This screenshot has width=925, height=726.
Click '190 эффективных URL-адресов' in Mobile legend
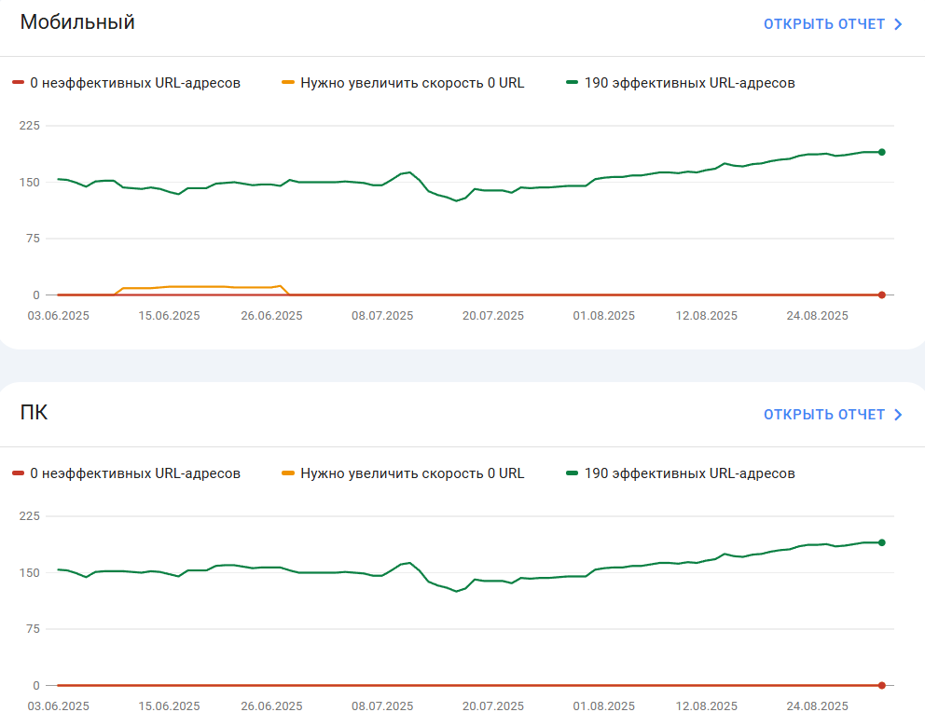pyautogui.click(x=690, y=83)
